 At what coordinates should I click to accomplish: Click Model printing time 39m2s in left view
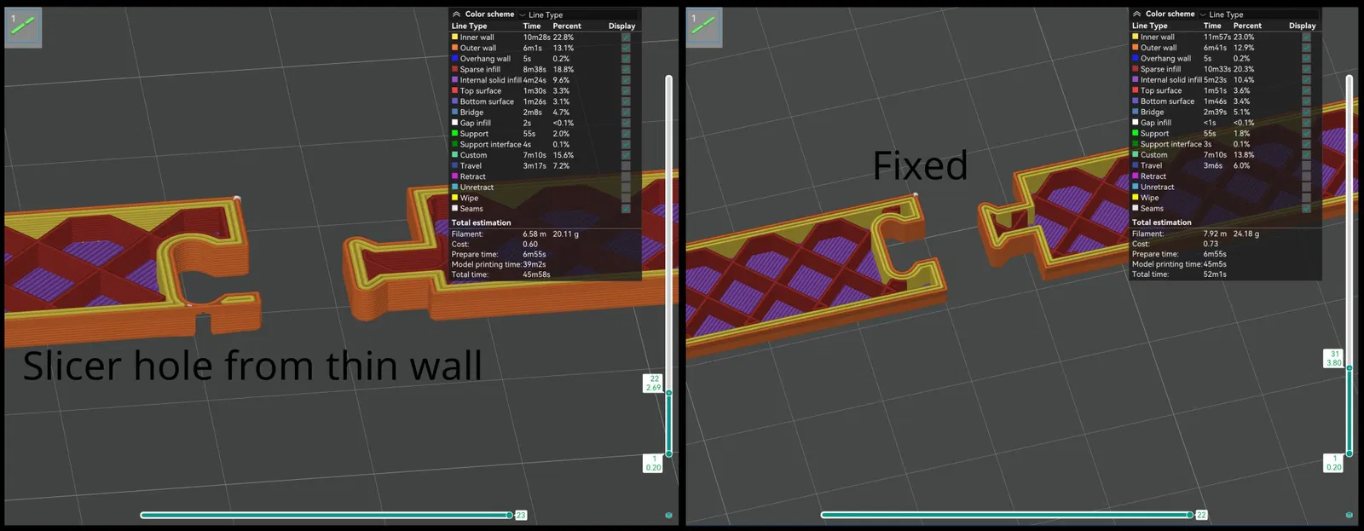(534, 264)
